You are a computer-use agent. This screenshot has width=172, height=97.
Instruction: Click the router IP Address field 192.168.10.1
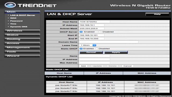(92, 25)
